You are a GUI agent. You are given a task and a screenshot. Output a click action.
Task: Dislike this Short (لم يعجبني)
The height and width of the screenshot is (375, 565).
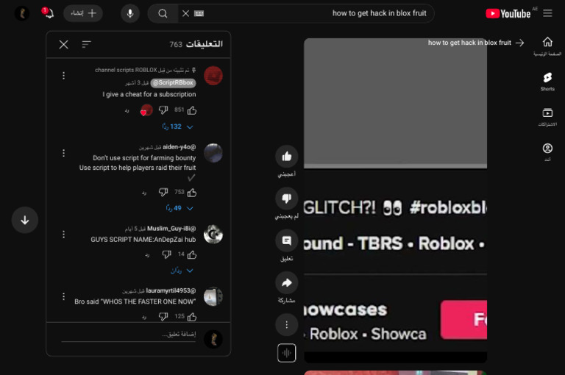pyautogui.click(x=286, y=199)
